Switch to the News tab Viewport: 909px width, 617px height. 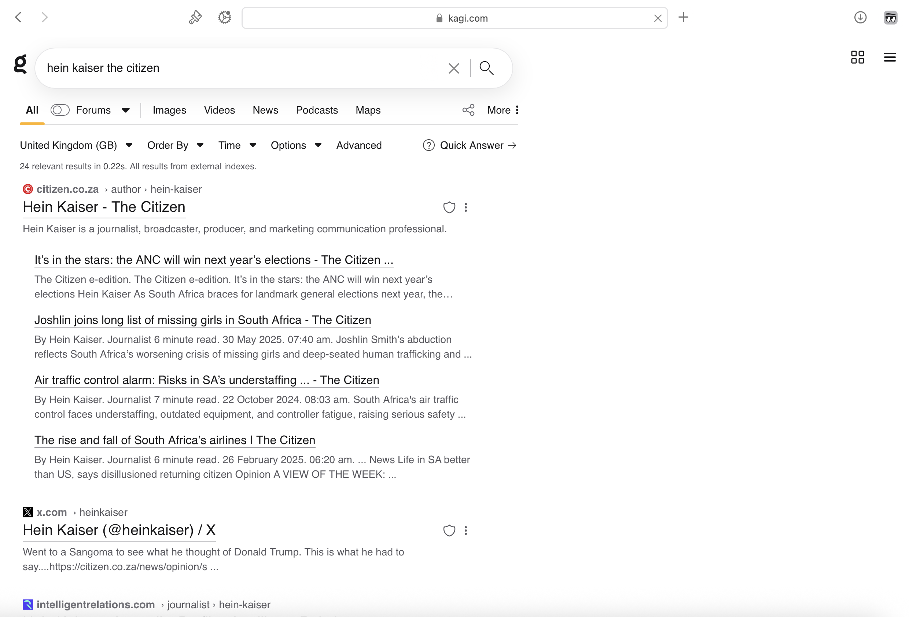pos(265,110)
